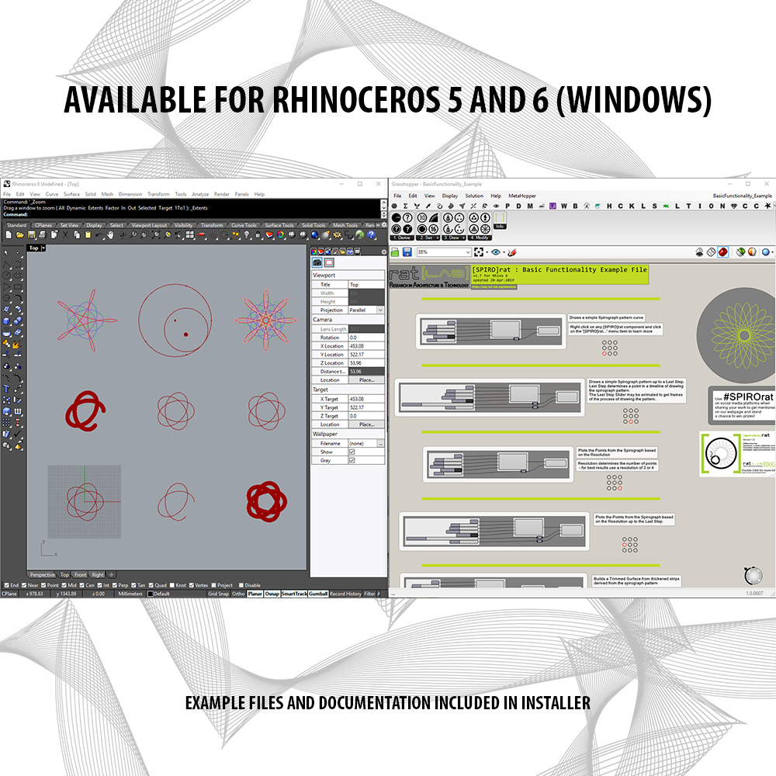Click the blue Help question mark icon
Screen dimensions: 776x776
[371, 234]
